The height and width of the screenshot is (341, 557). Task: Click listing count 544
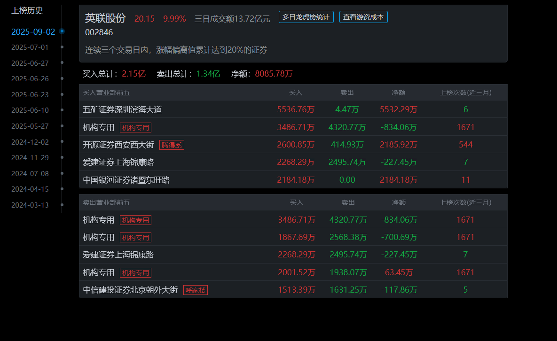click(x=466, y=145)
